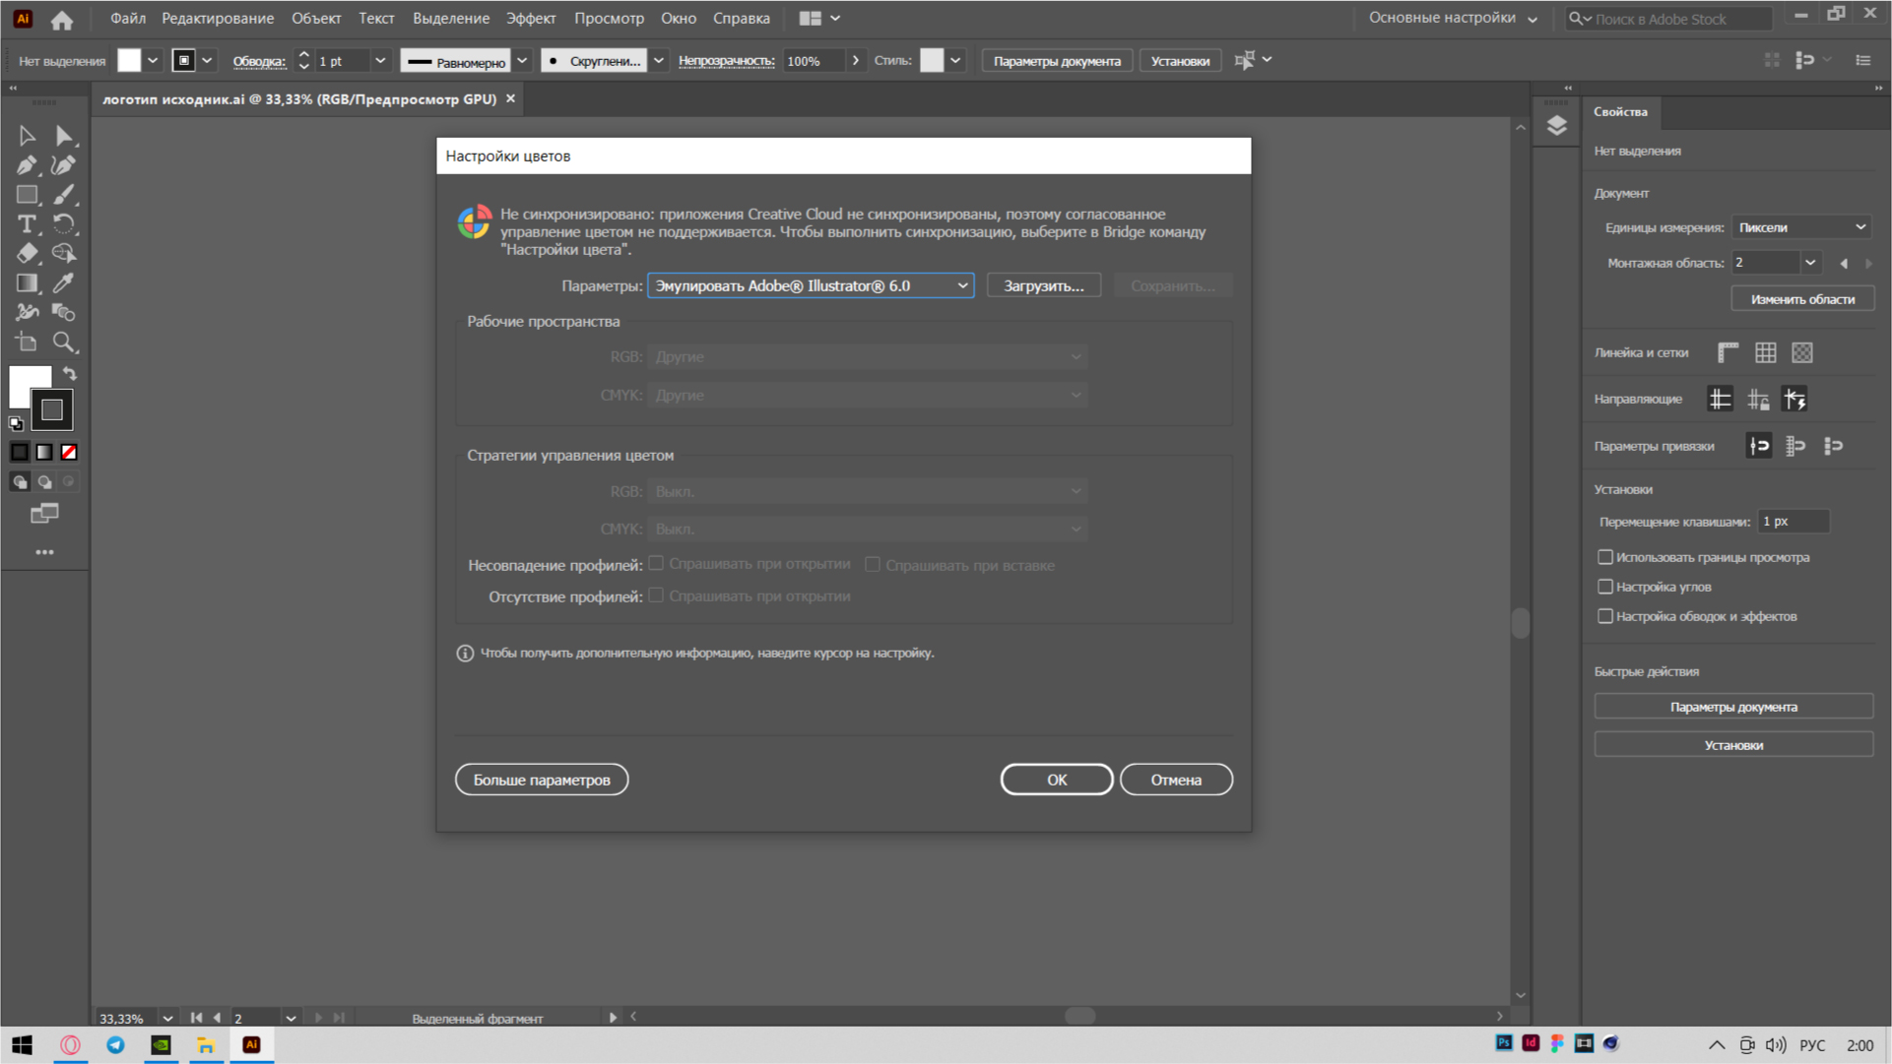This screenshot has width=1892, height=1064.
Task: Toggle the screen mode icon
Action: 44,514
